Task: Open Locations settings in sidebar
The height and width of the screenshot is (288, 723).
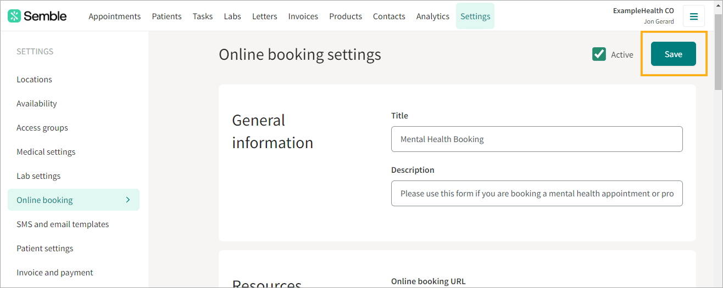Action: pyautogui.click(x=34, y=80)
